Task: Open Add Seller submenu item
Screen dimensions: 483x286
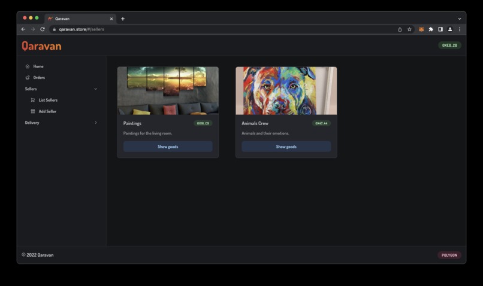Action: click(47, 111)
